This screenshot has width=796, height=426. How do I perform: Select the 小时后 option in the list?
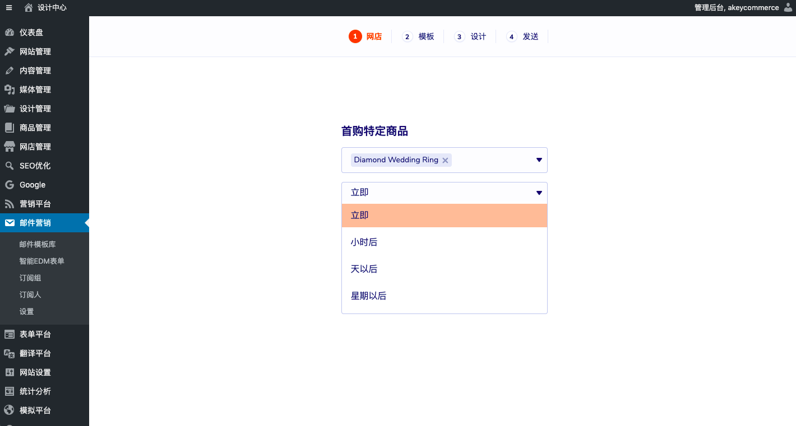coord(364,242)
